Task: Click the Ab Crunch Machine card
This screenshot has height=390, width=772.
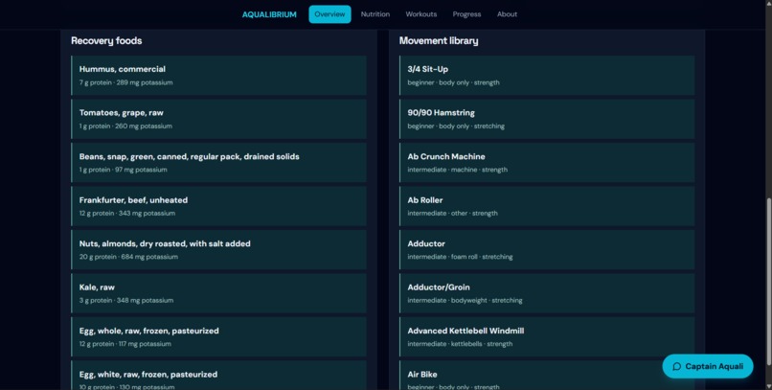Action: pyautogui.click(x=547, y=163)
